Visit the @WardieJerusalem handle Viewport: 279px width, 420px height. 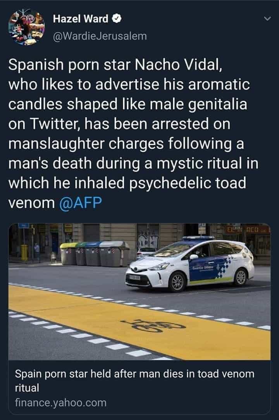pos(100,36)
